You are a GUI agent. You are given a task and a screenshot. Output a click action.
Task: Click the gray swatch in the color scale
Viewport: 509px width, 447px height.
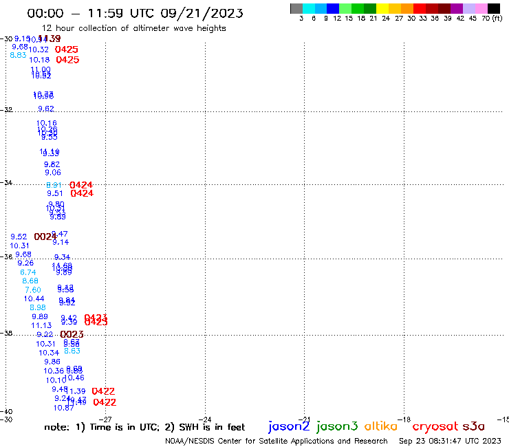pos(296,8)
